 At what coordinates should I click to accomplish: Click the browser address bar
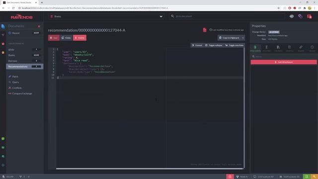click(148, 8)
